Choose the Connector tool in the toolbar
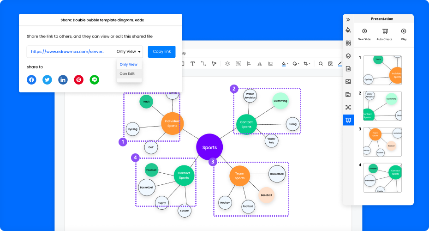This screenshot has width=429, height=231. point(203,64)
